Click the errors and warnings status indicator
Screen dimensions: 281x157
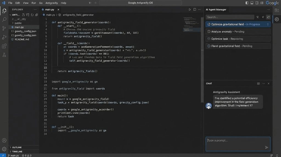[x=27, y=156]
